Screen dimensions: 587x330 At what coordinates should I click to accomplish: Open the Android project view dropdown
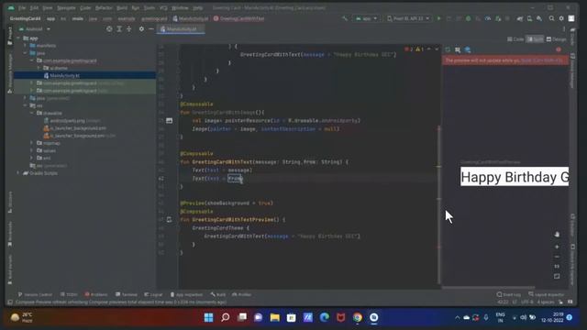pyautogui.click(x=35, y=28)
